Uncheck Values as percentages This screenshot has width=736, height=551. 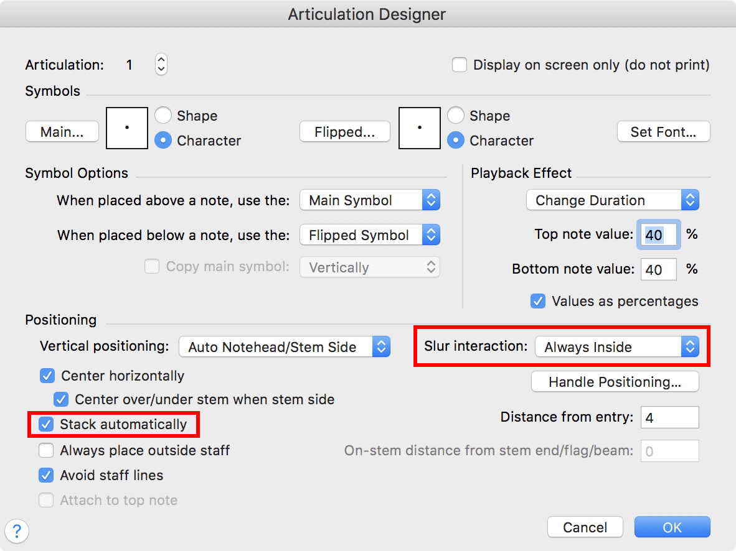pos(538,301)
